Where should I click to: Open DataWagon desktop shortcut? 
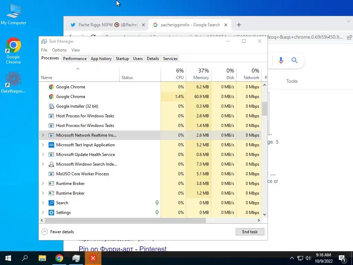13,82
